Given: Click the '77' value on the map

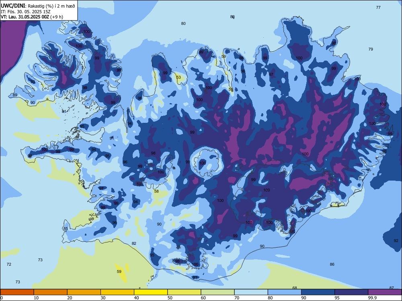Looking at the screenshot, I should [x=378, y=7].
